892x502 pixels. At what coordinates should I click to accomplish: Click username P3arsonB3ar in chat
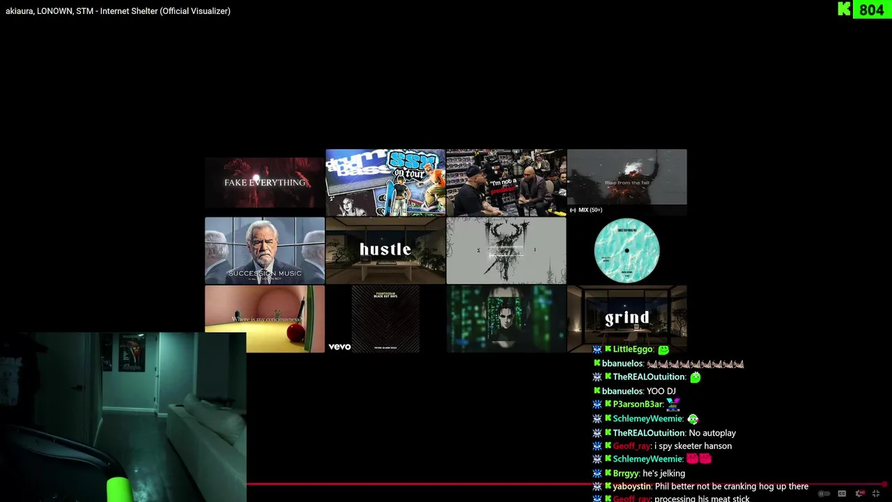tap(638, 404)
